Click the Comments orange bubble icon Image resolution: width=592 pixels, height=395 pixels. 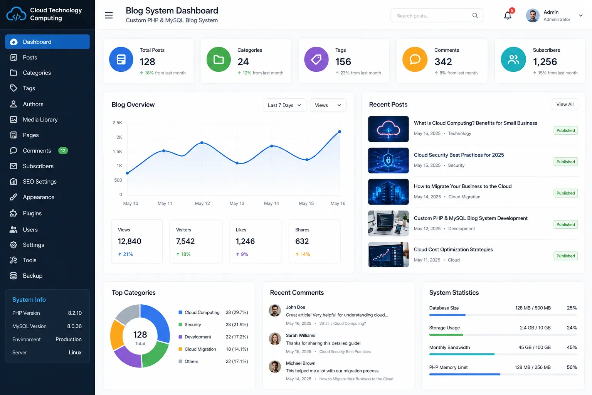tap(415, 59)
